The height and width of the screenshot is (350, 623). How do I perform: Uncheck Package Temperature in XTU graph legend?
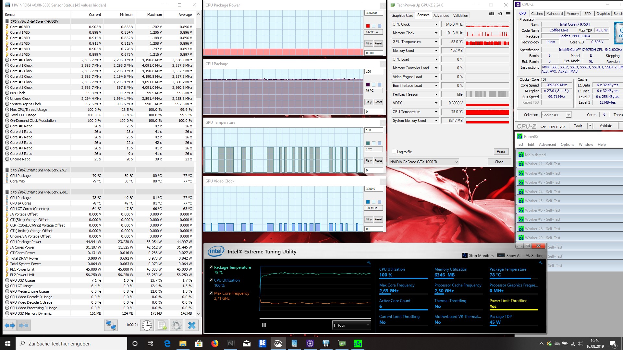[211, 267]
